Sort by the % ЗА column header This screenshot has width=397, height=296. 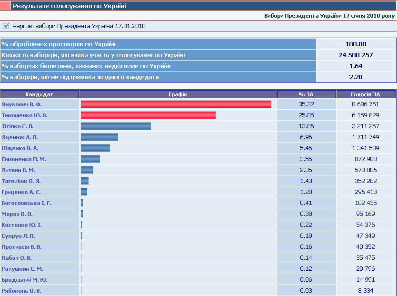click(306, 94)
